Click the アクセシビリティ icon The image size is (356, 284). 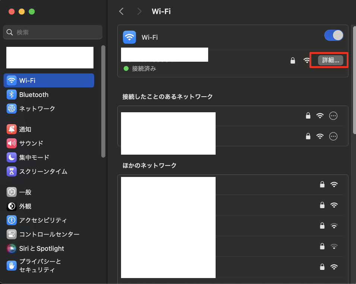click(12, 220)
